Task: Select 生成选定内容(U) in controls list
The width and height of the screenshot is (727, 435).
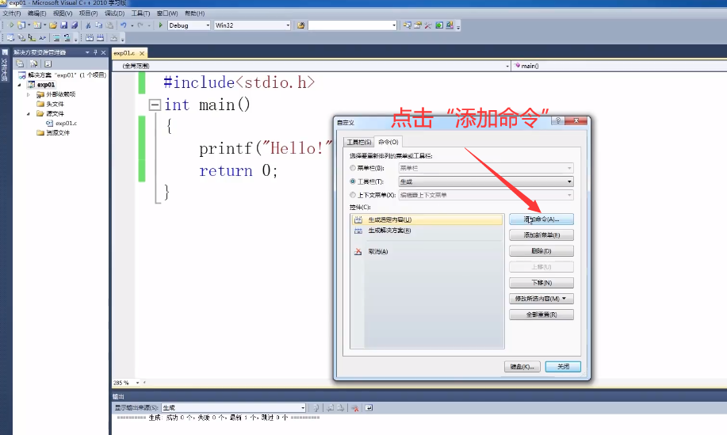Action: pos(427,219)
